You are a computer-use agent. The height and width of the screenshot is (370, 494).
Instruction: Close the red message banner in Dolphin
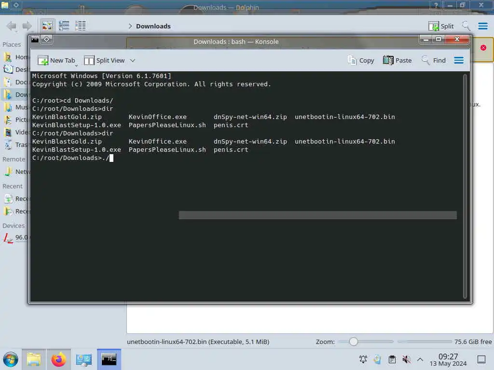(483, 48)
